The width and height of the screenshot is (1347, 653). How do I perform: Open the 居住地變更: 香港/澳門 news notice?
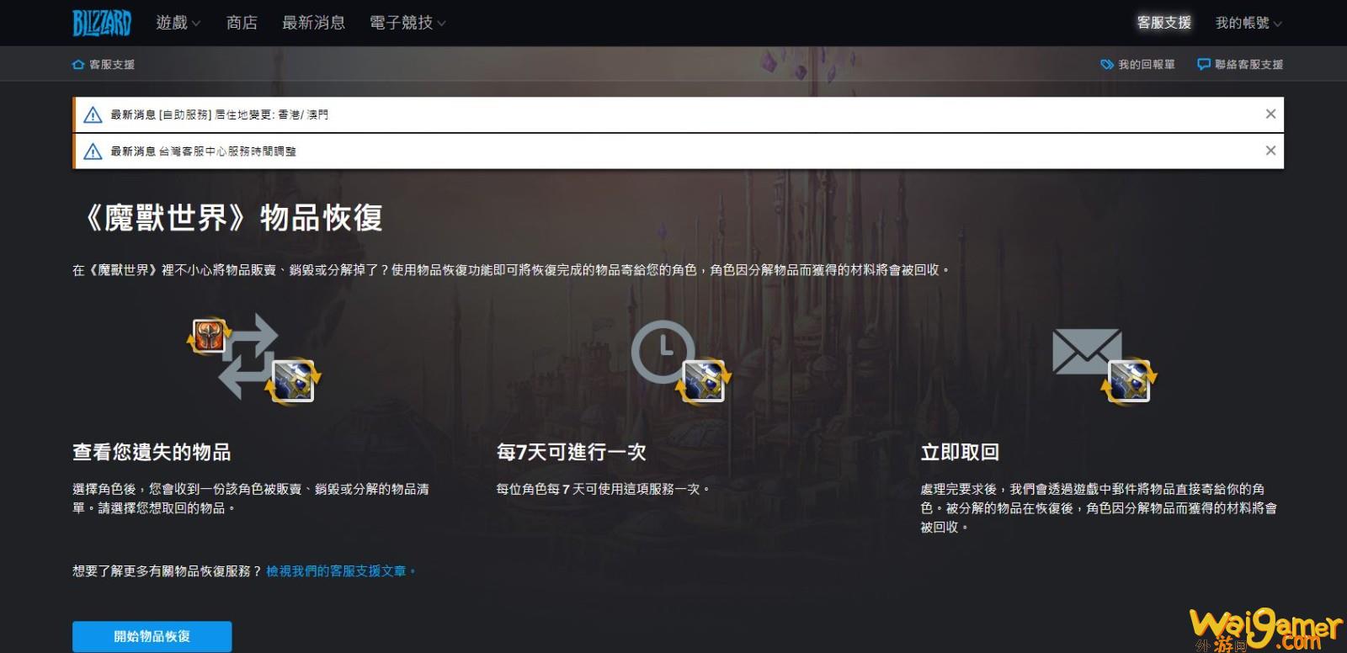[219, 114]
